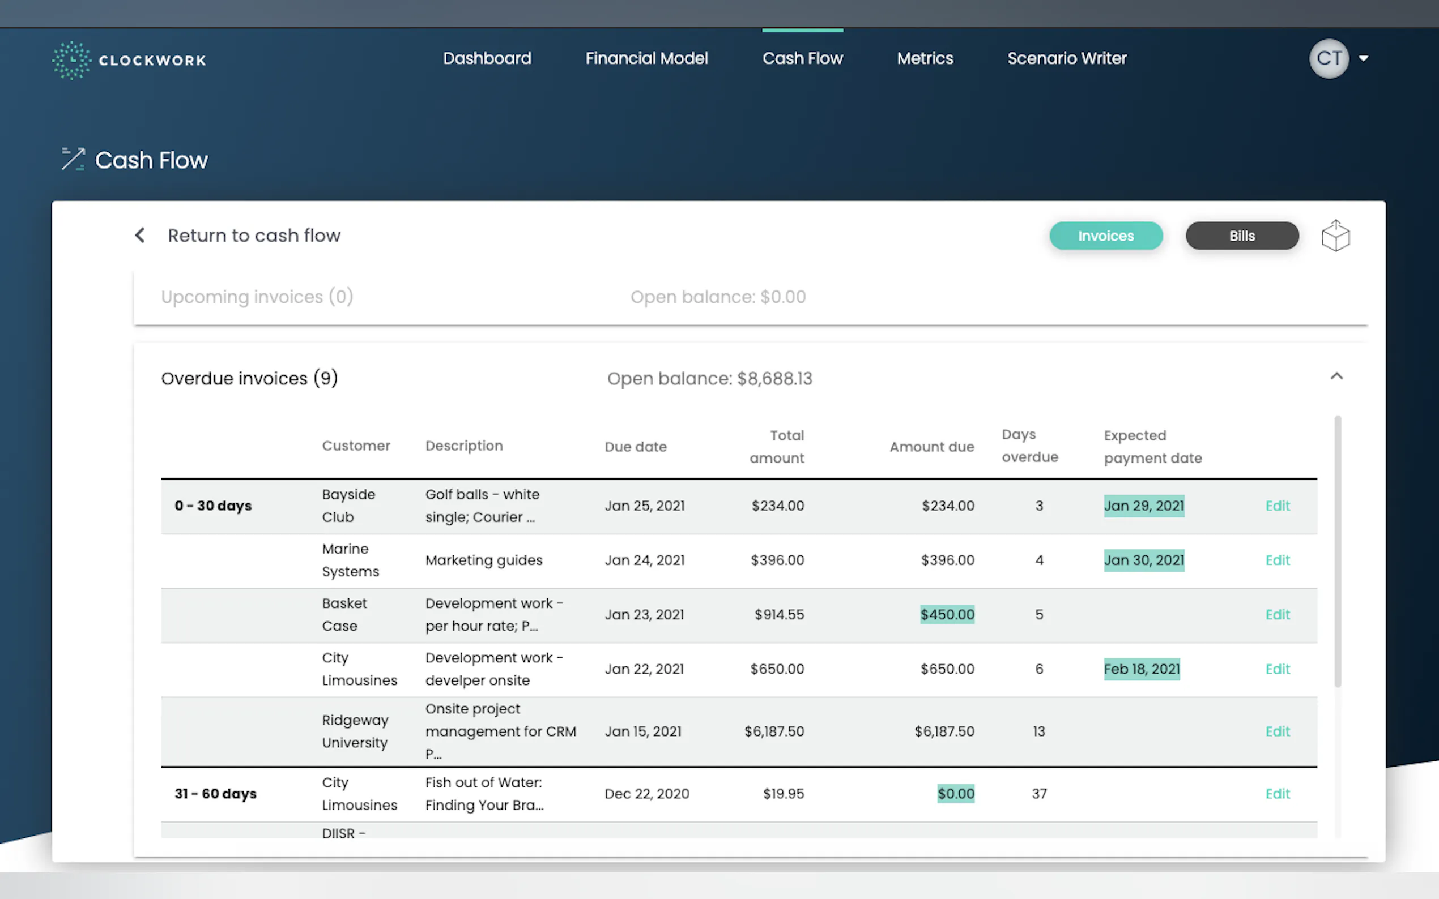Open the Dashboard tab
Image resolution: width=1439 pixels, height=899 pixels.
pyautogui.click(x=487, y=58)
